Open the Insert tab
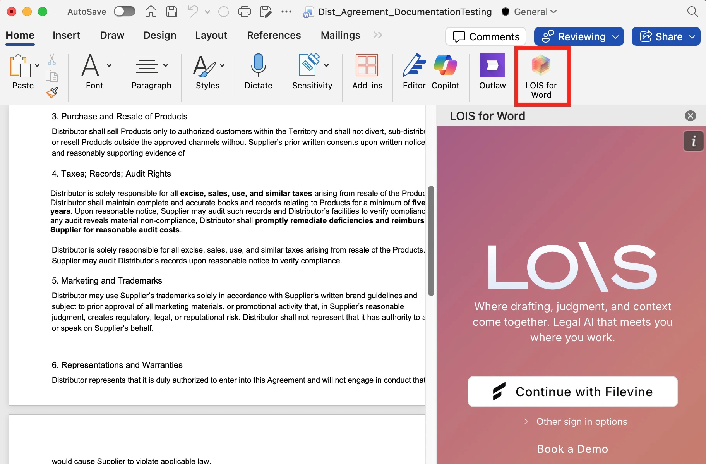This screenshot has width=706, height=464. [67, 35]
